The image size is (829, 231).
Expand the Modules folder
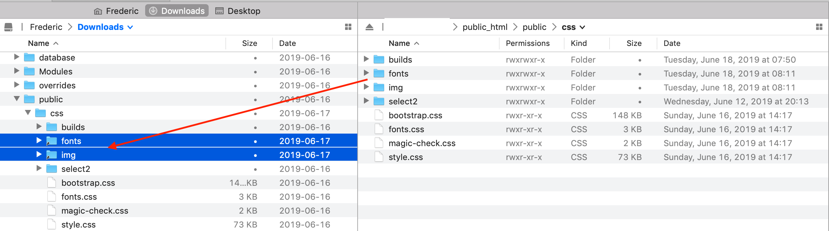(x=16, y=71)
